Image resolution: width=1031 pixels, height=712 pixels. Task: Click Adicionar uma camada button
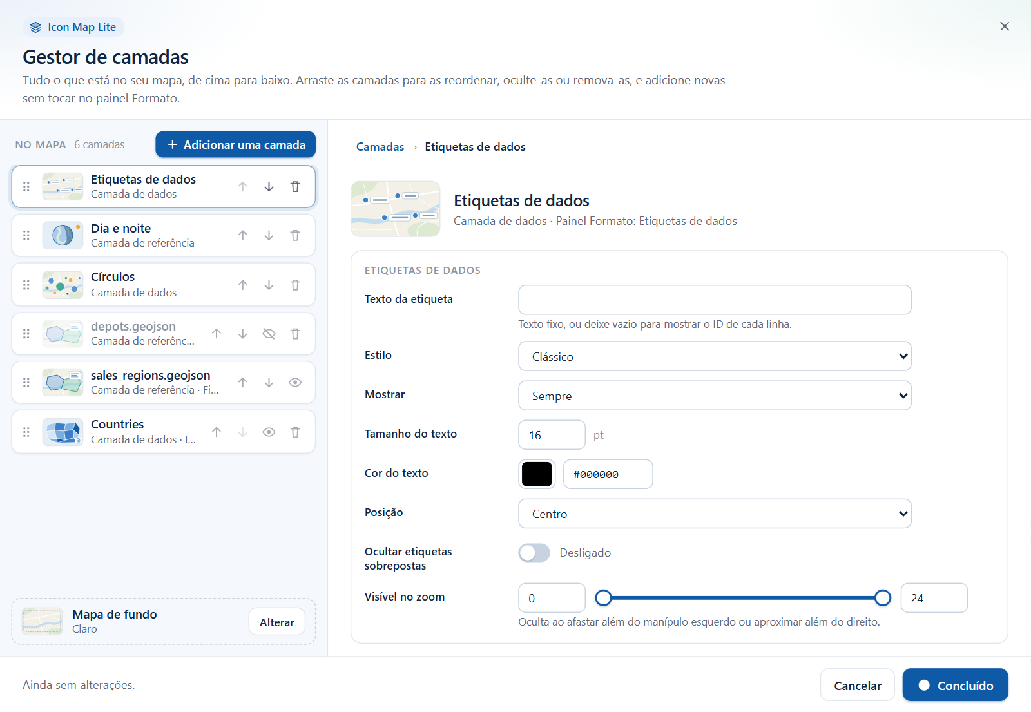click(236, 144)
